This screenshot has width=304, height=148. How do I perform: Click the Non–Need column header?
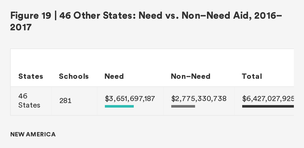191,76
